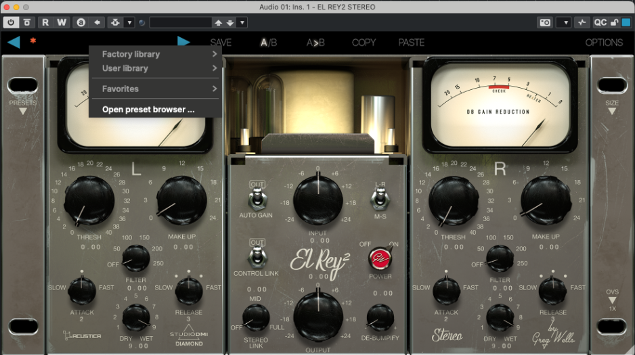The height and width of the screenshot is (355, 635).
Task: Click the right channel RELEASE knob
Action: pos(553,291)
